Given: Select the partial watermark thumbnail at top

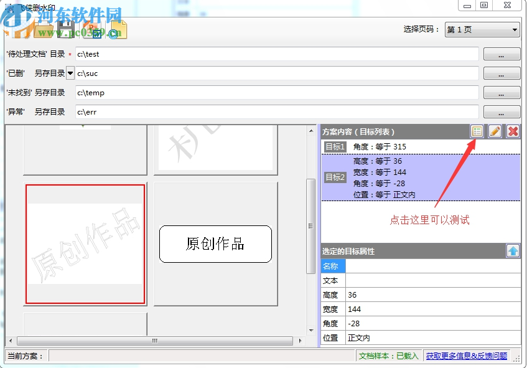Looking at the screenshot, I should tap(215, 149).
